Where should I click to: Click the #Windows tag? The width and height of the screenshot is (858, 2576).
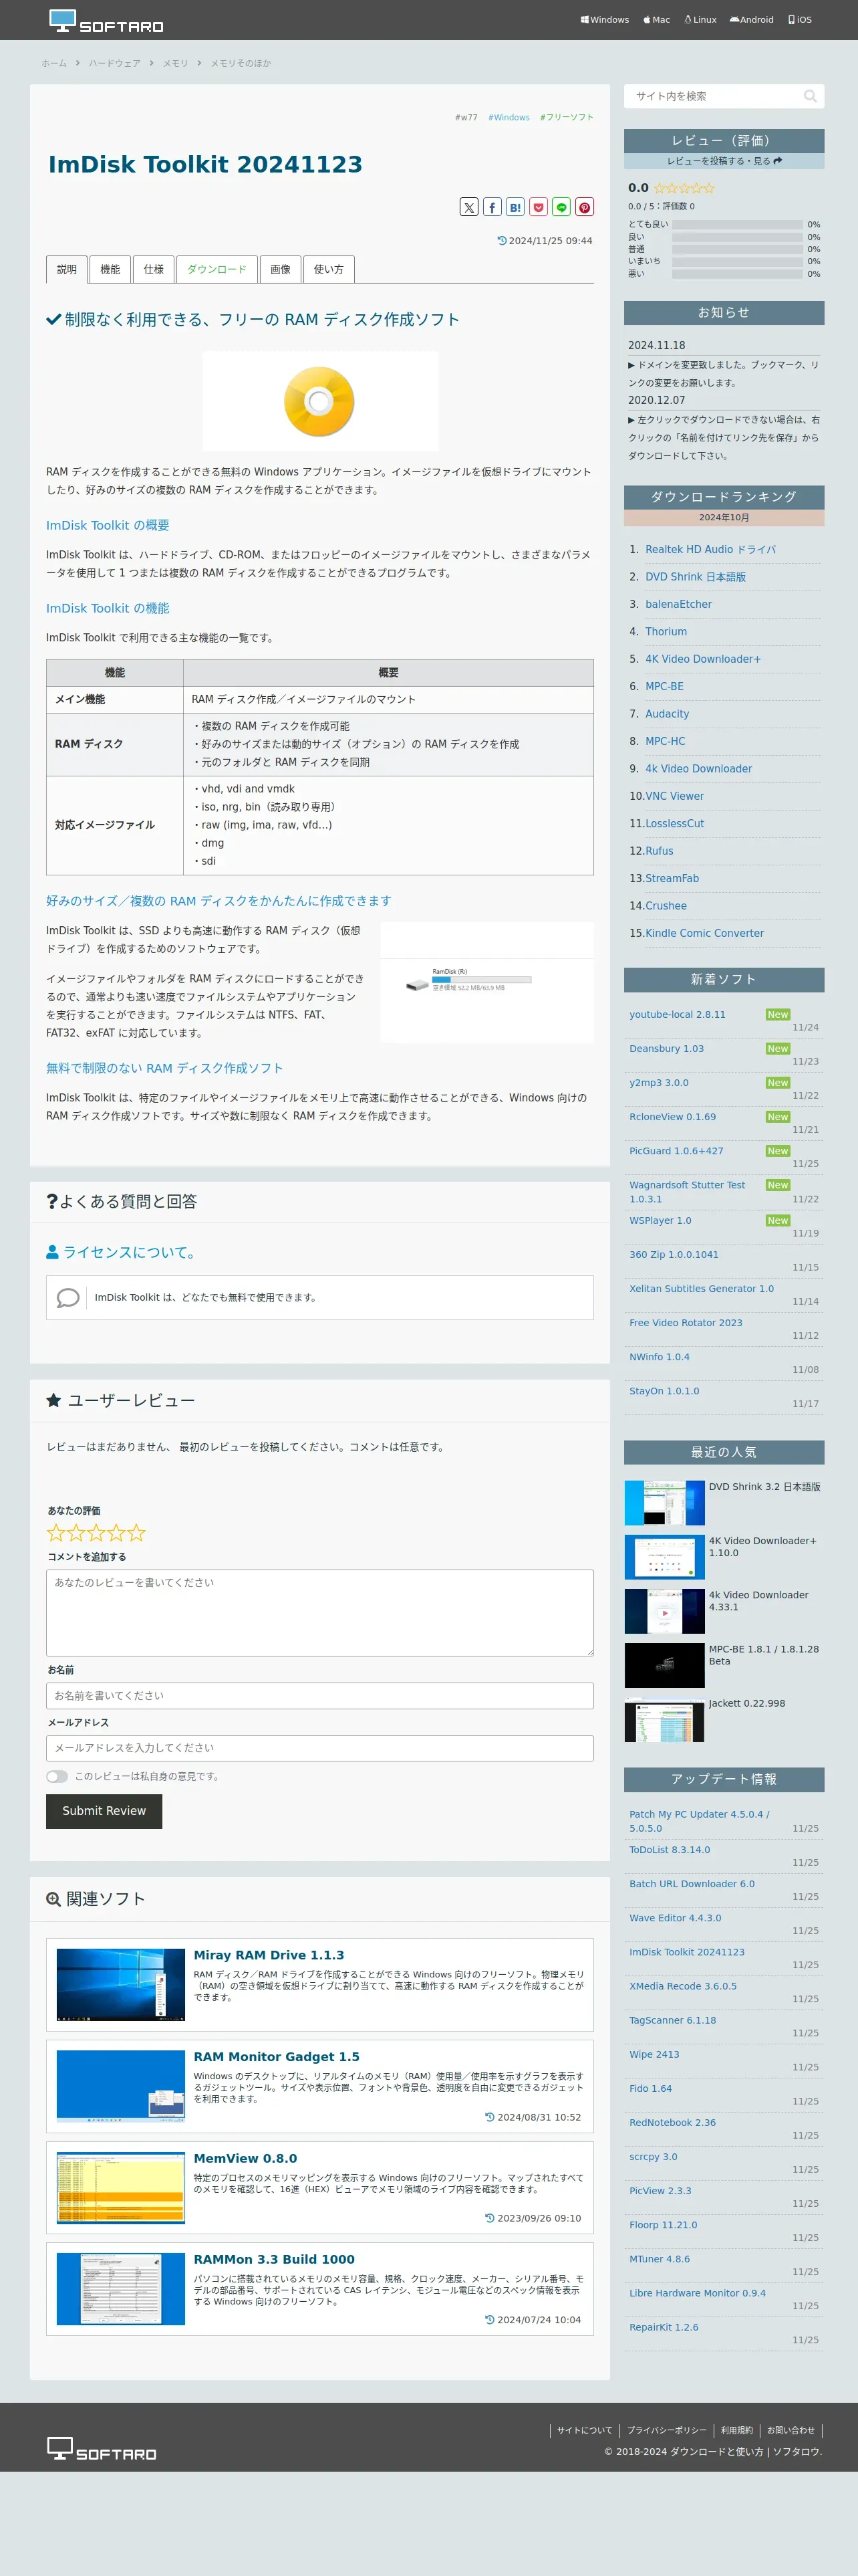click(x=509, y=117)
